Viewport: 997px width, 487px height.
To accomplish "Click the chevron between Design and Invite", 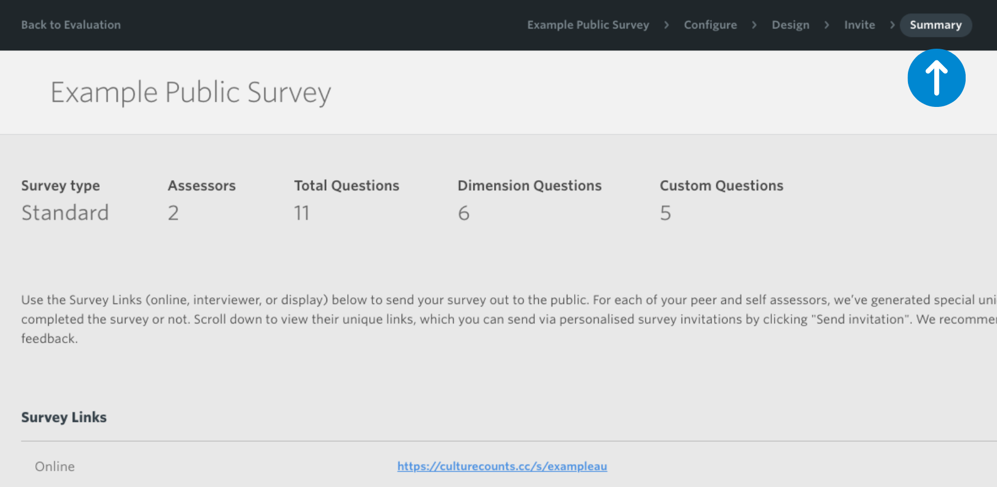I will pos(826,25).
